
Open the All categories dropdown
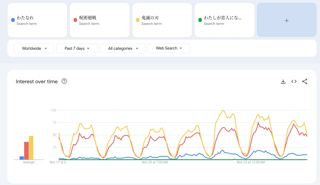[x=123, y=48]
